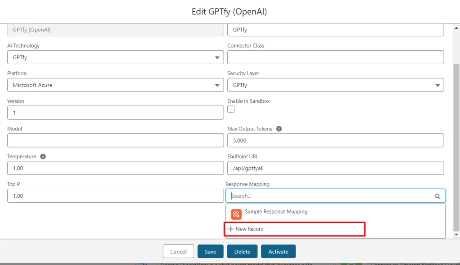Enable the Enable in Sandbox checkbox
This screenshot has width=460, height=265.
click(x=231, y=109)
